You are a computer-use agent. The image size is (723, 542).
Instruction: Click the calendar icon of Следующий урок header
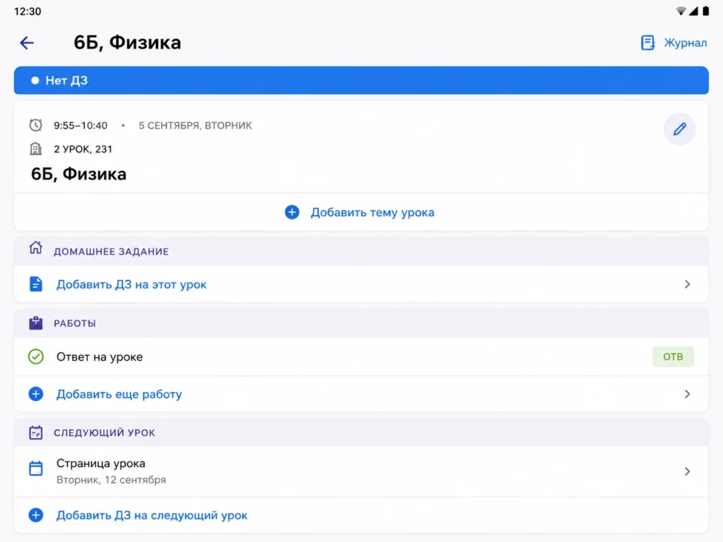pyautogui.click(x=35, y=433)
